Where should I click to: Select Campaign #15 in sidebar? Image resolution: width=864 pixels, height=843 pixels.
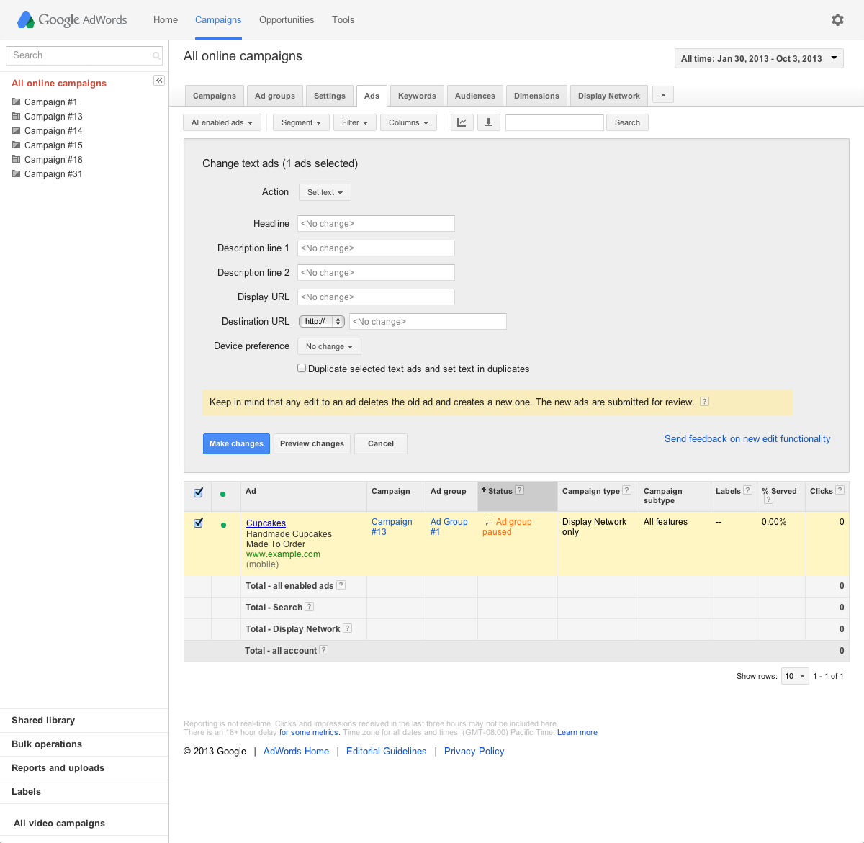click(x=53, y=145)
